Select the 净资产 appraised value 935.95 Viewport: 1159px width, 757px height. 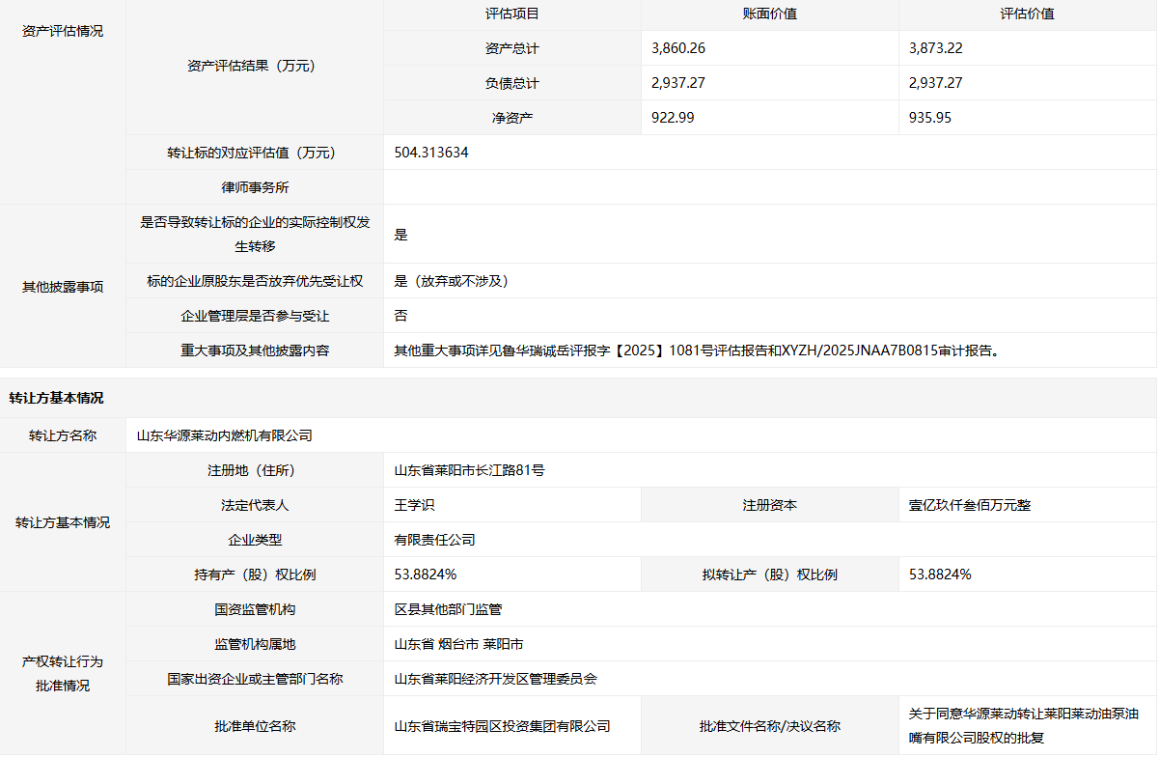tap(930, 118)
